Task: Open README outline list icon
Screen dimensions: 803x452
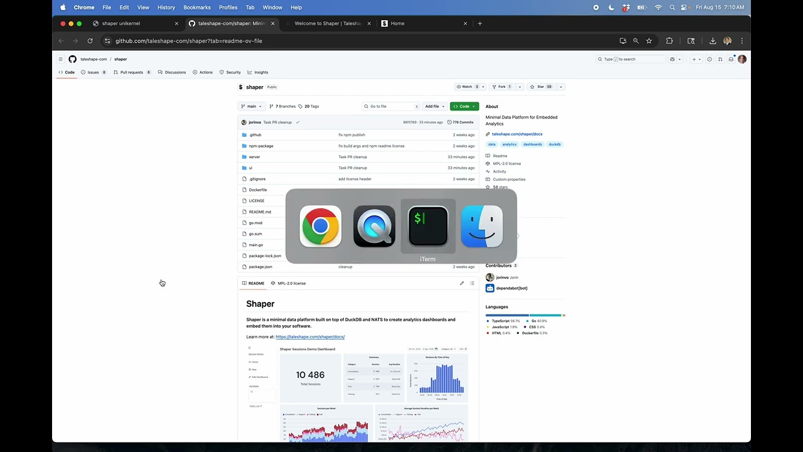Action: coord(472,283)
